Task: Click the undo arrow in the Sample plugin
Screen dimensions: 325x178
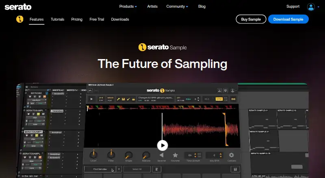Action: (x=90, y=91)
